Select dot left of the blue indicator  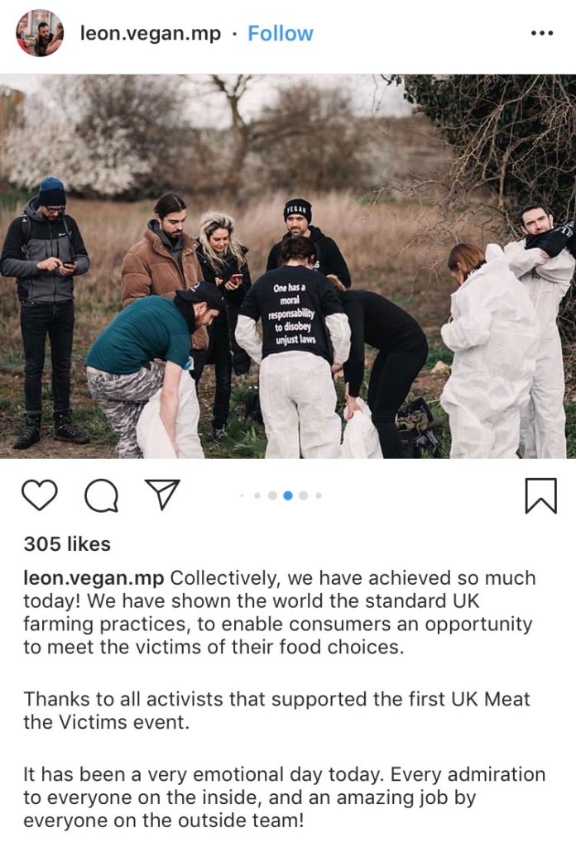272,495
